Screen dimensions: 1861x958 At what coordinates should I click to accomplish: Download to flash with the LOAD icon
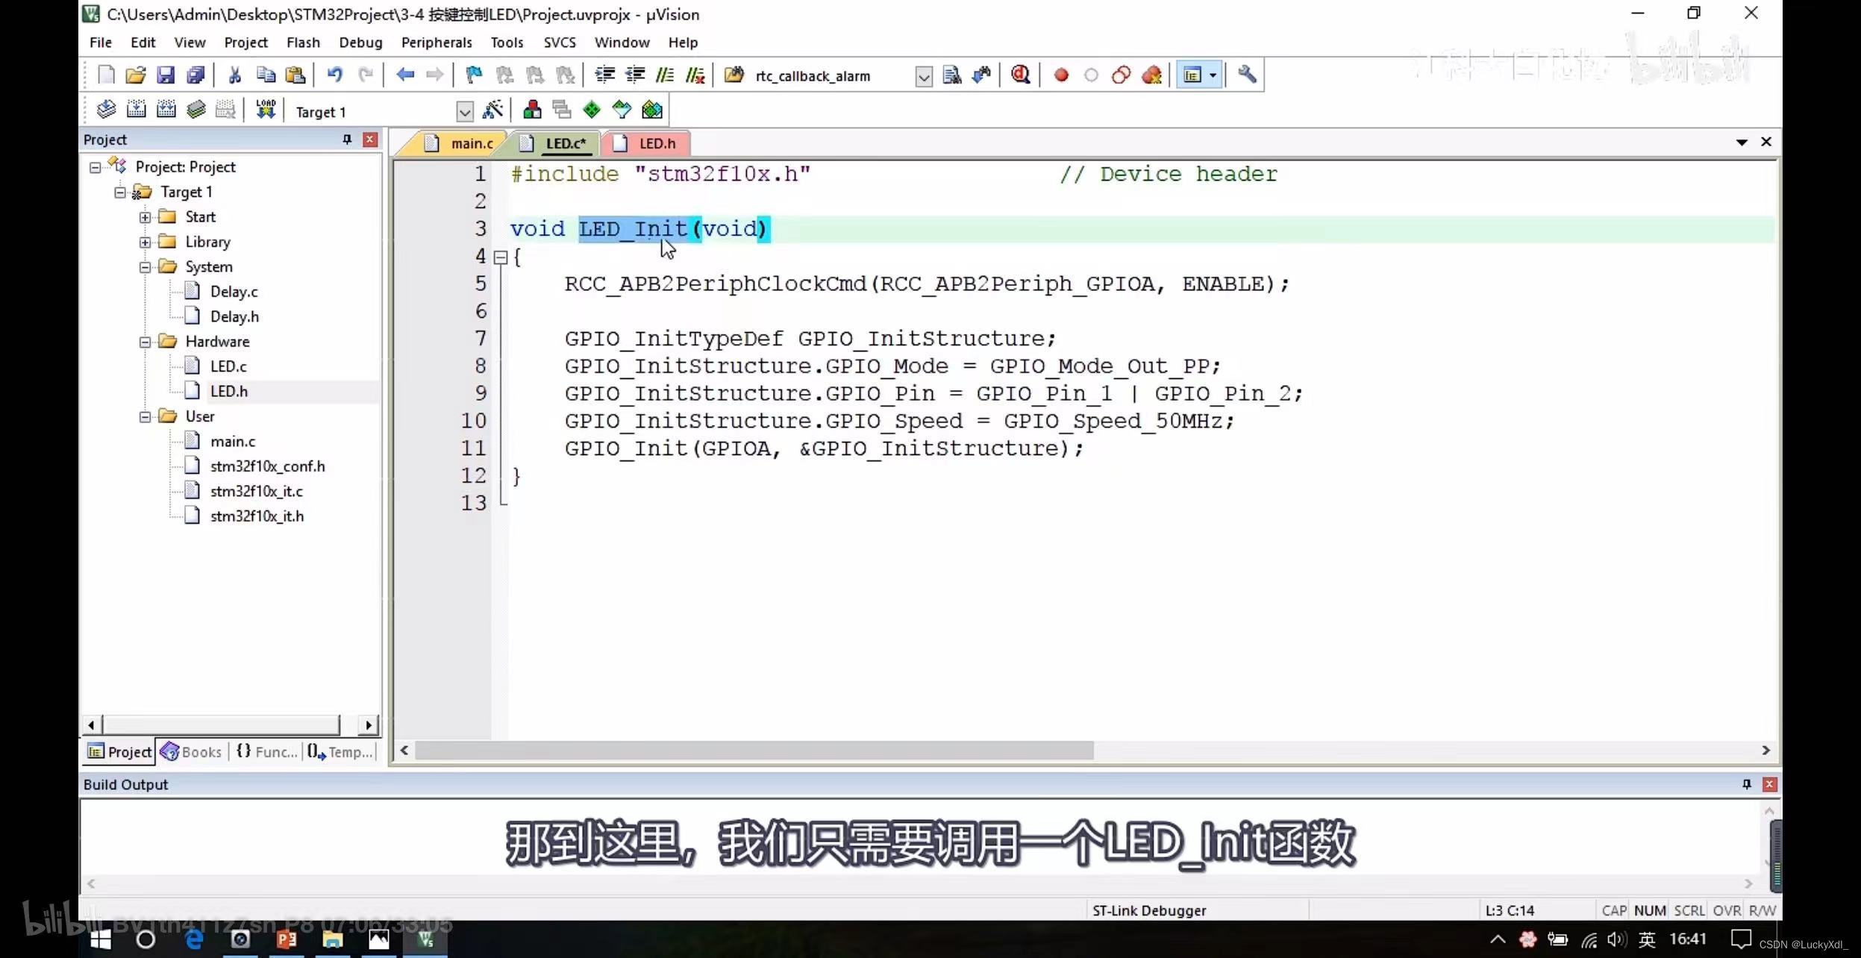(266, 110)
